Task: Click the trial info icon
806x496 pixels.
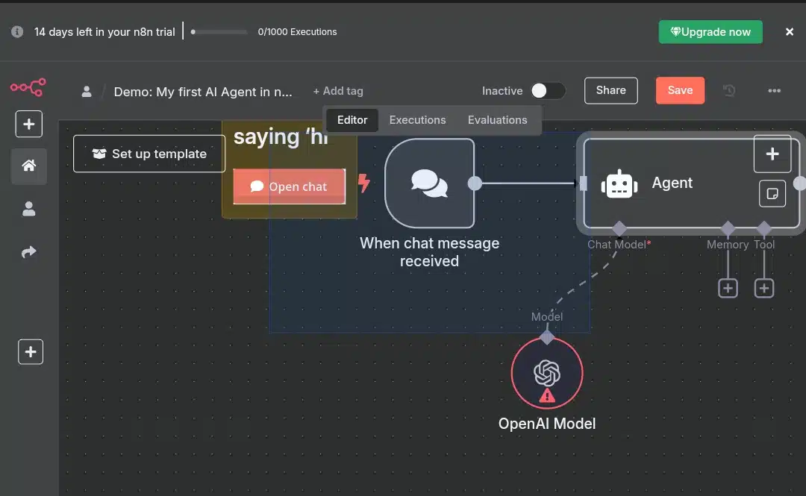Action: 17,32
